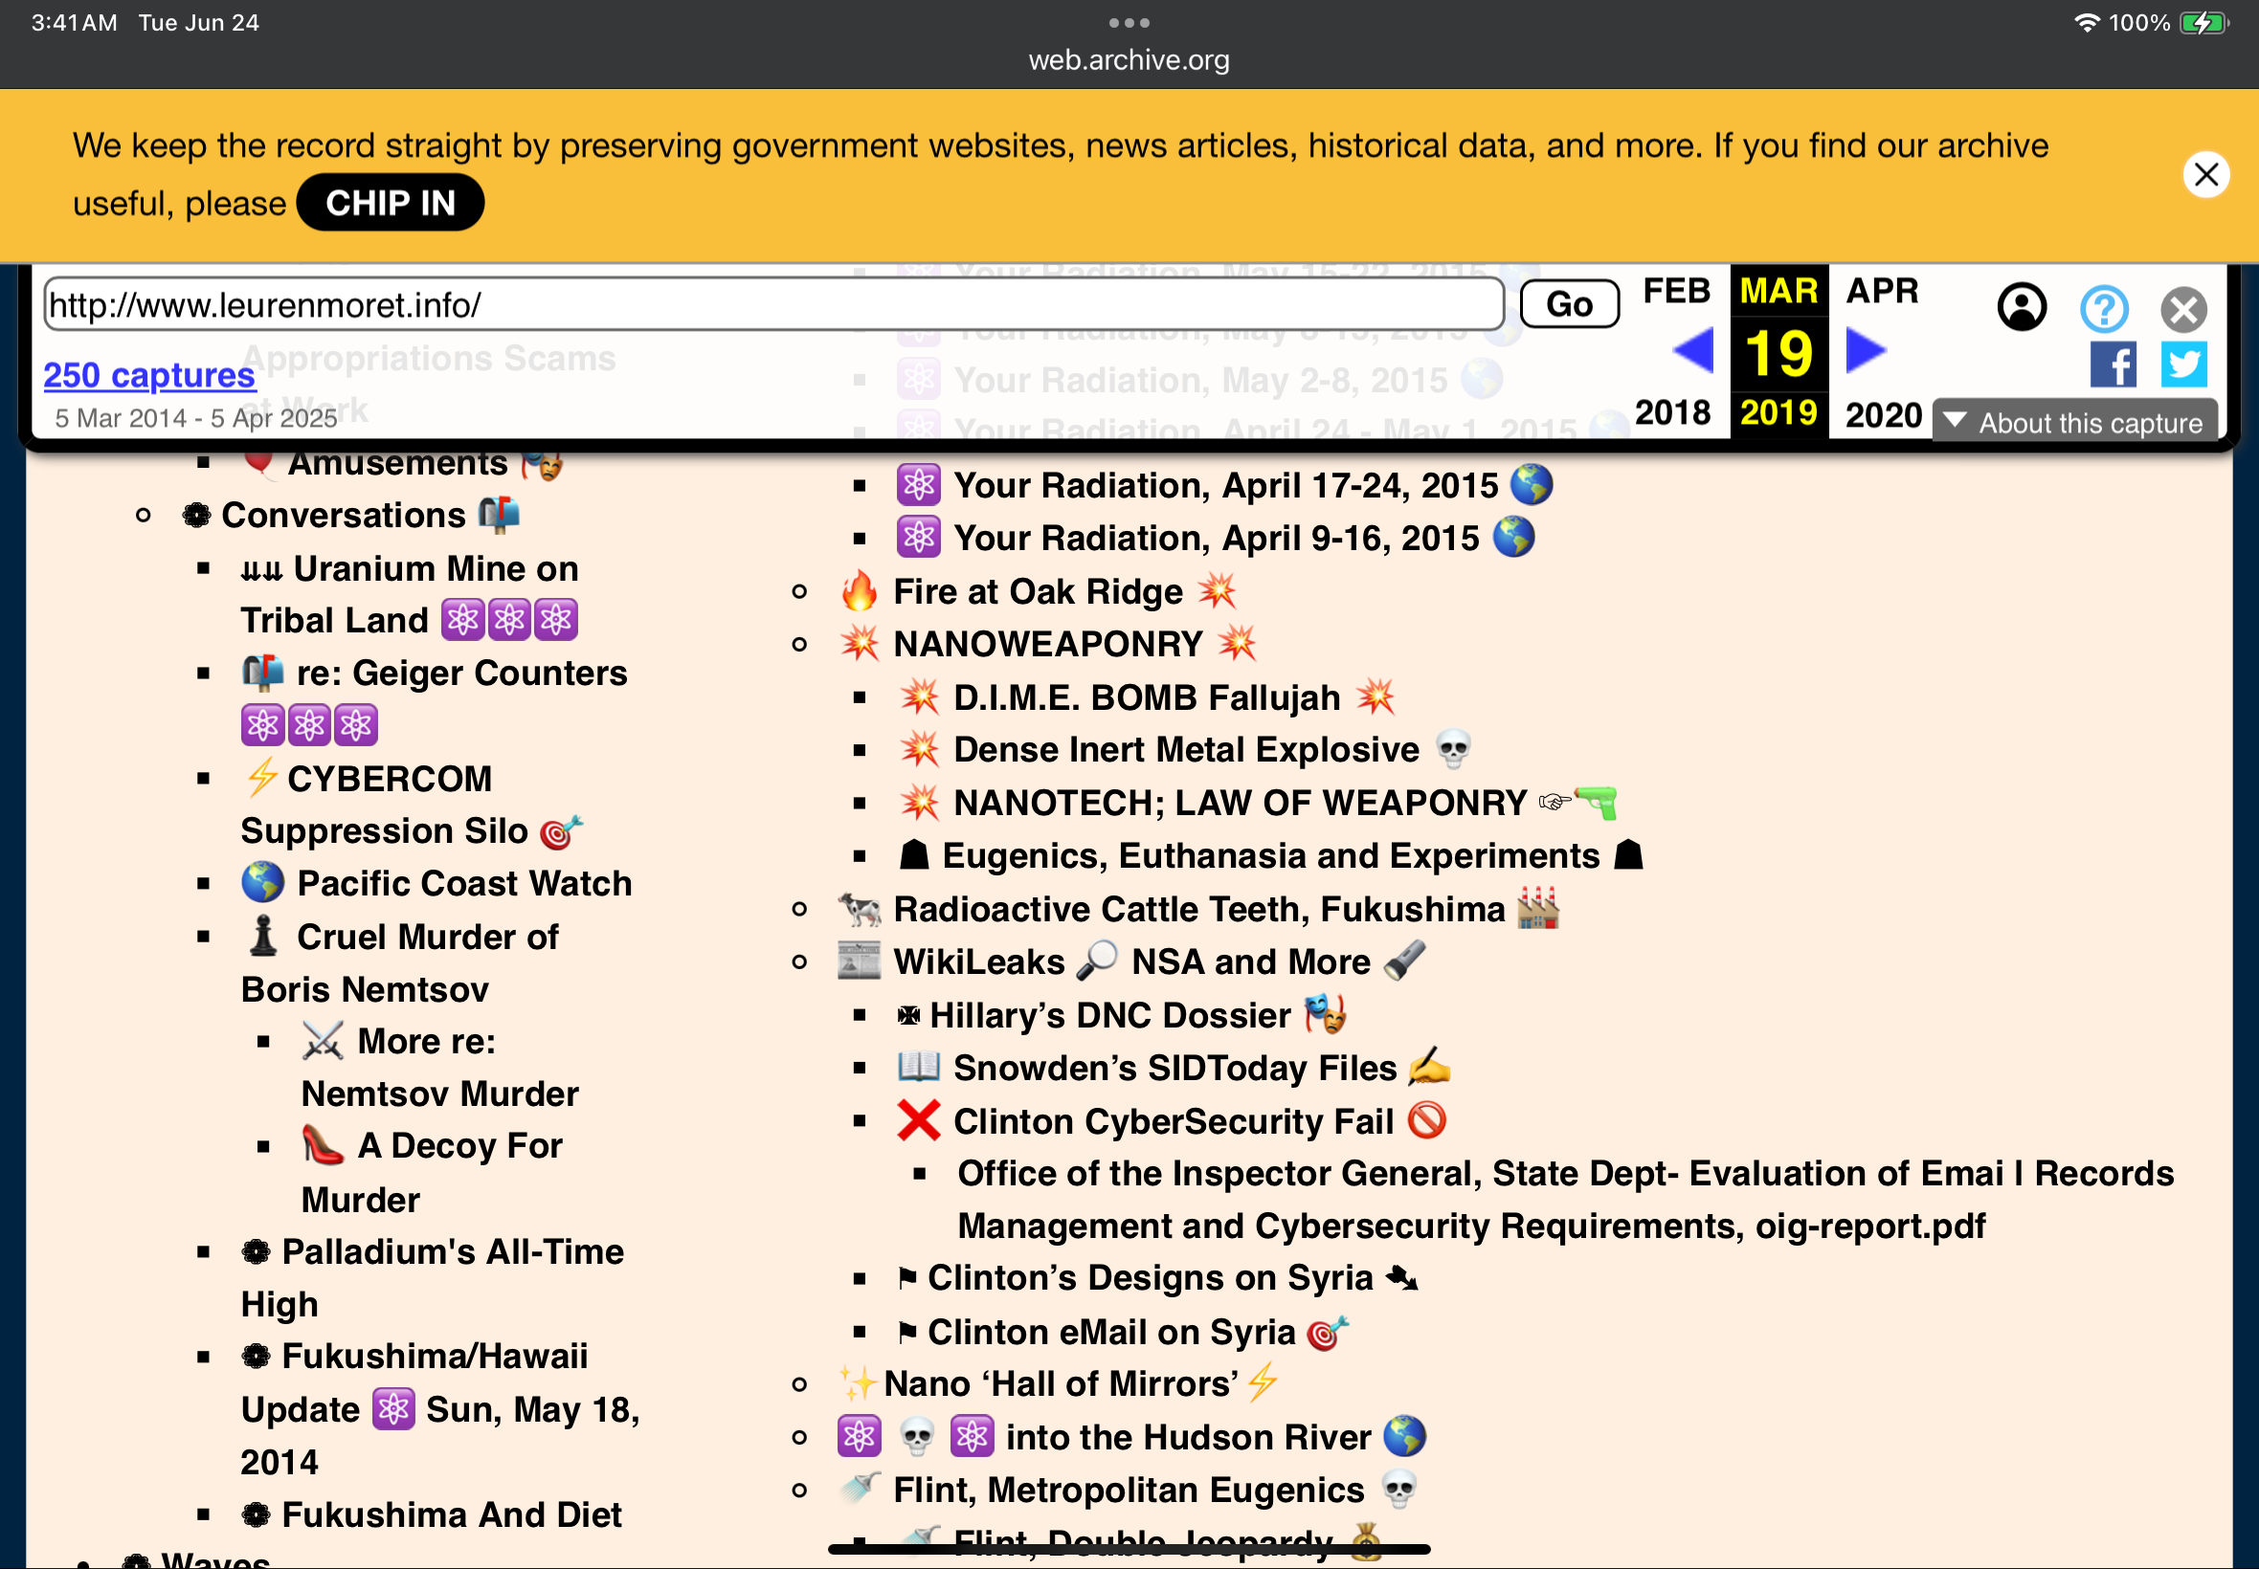
Task: Click high heel emoji before A Decoy
Action: point(323,1144)
